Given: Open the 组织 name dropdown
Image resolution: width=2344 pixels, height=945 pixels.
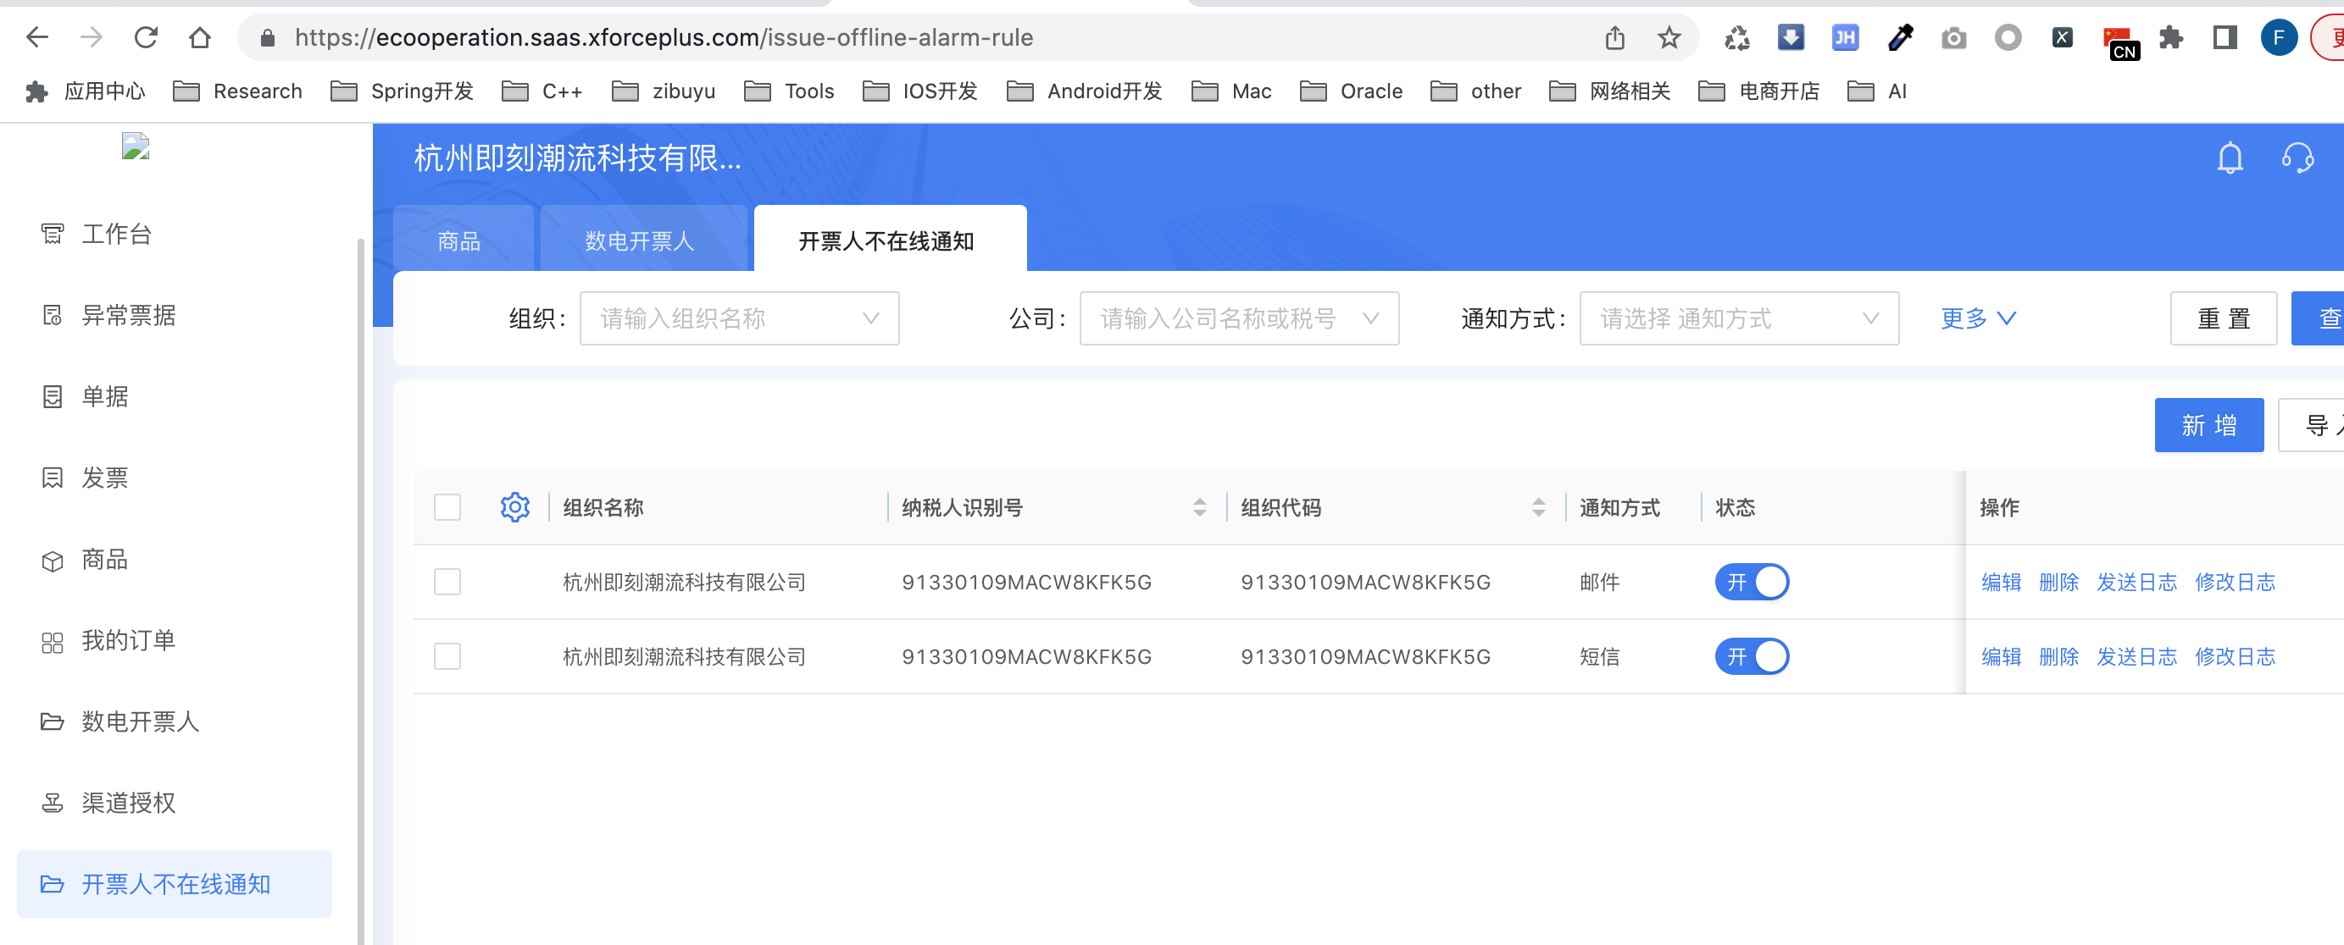Looking at the screenshot, I should [x=739, y=318].
